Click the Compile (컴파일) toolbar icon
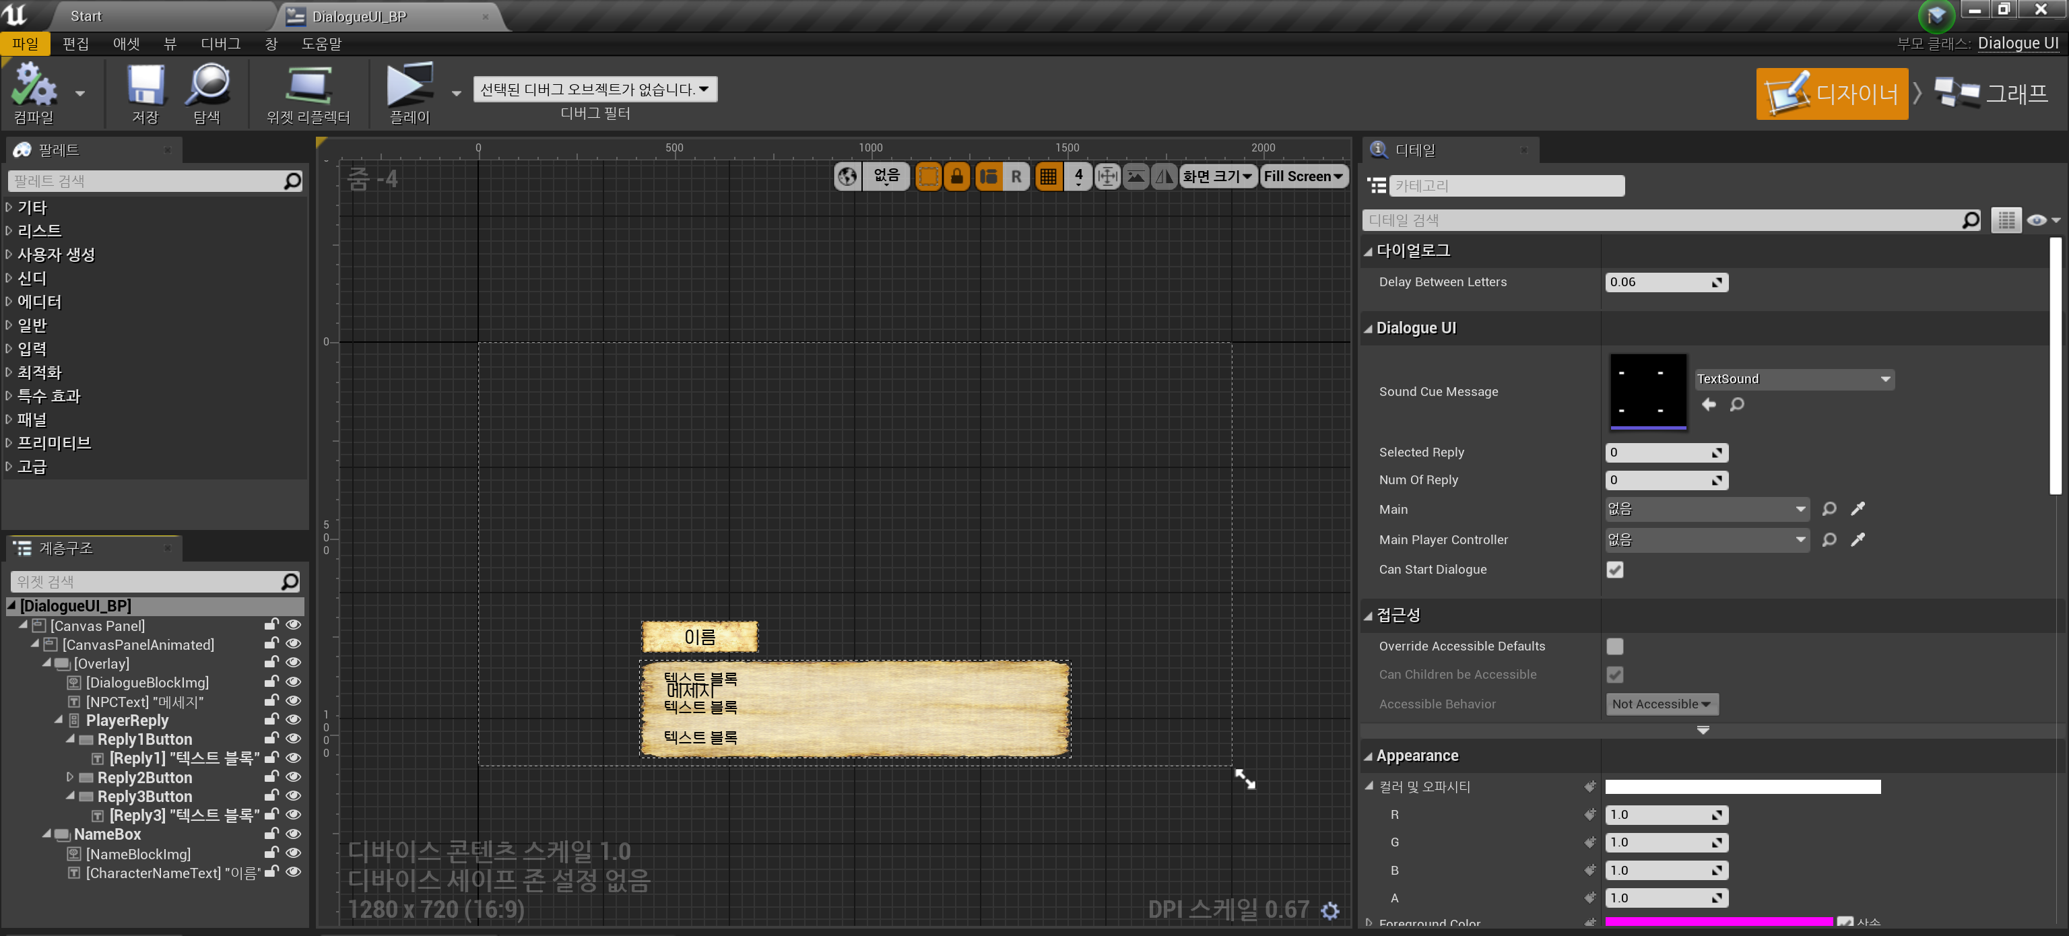The width and height of the screenshot is (2069, 936). tap(33, 85)
